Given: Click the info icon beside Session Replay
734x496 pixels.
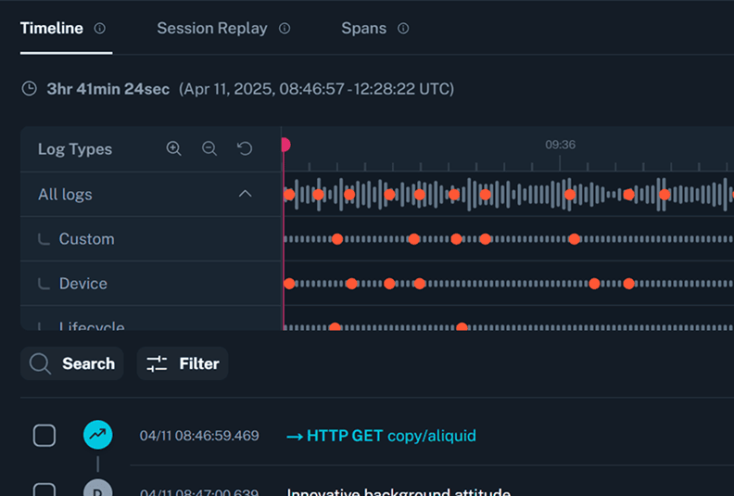Looking at the screenshot, I should click(285, 29).
